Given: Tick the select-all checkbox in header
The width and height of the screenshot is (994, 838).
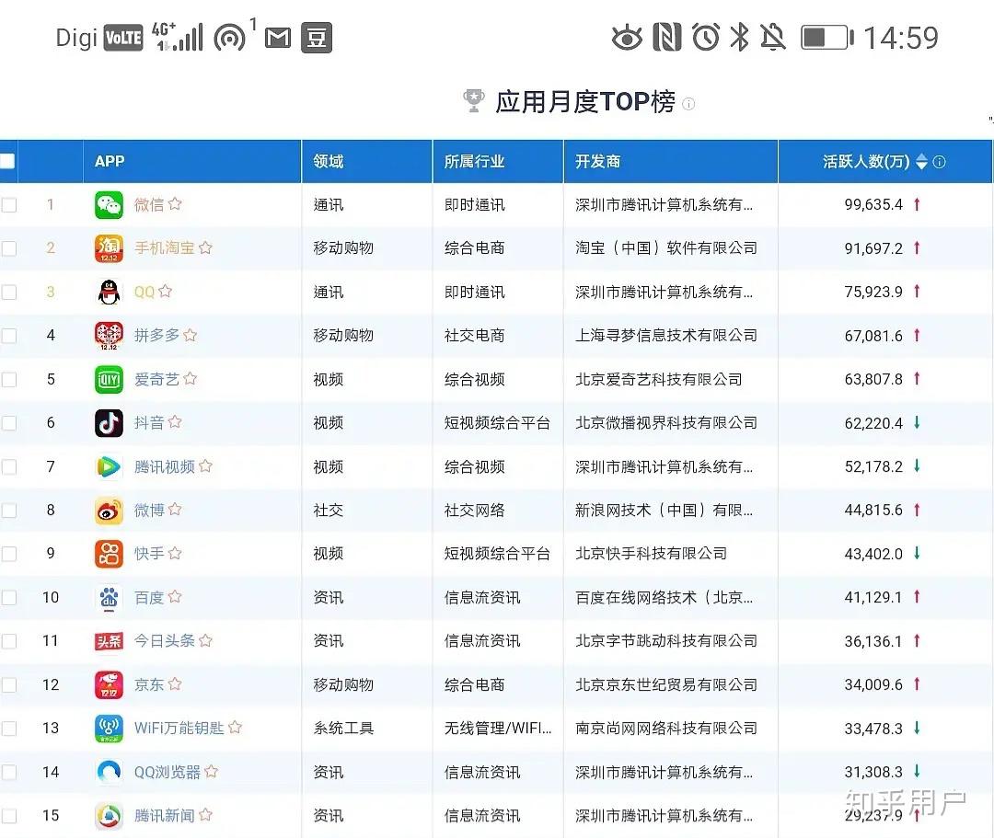Looking at the screenshot, I should point(7,162).
